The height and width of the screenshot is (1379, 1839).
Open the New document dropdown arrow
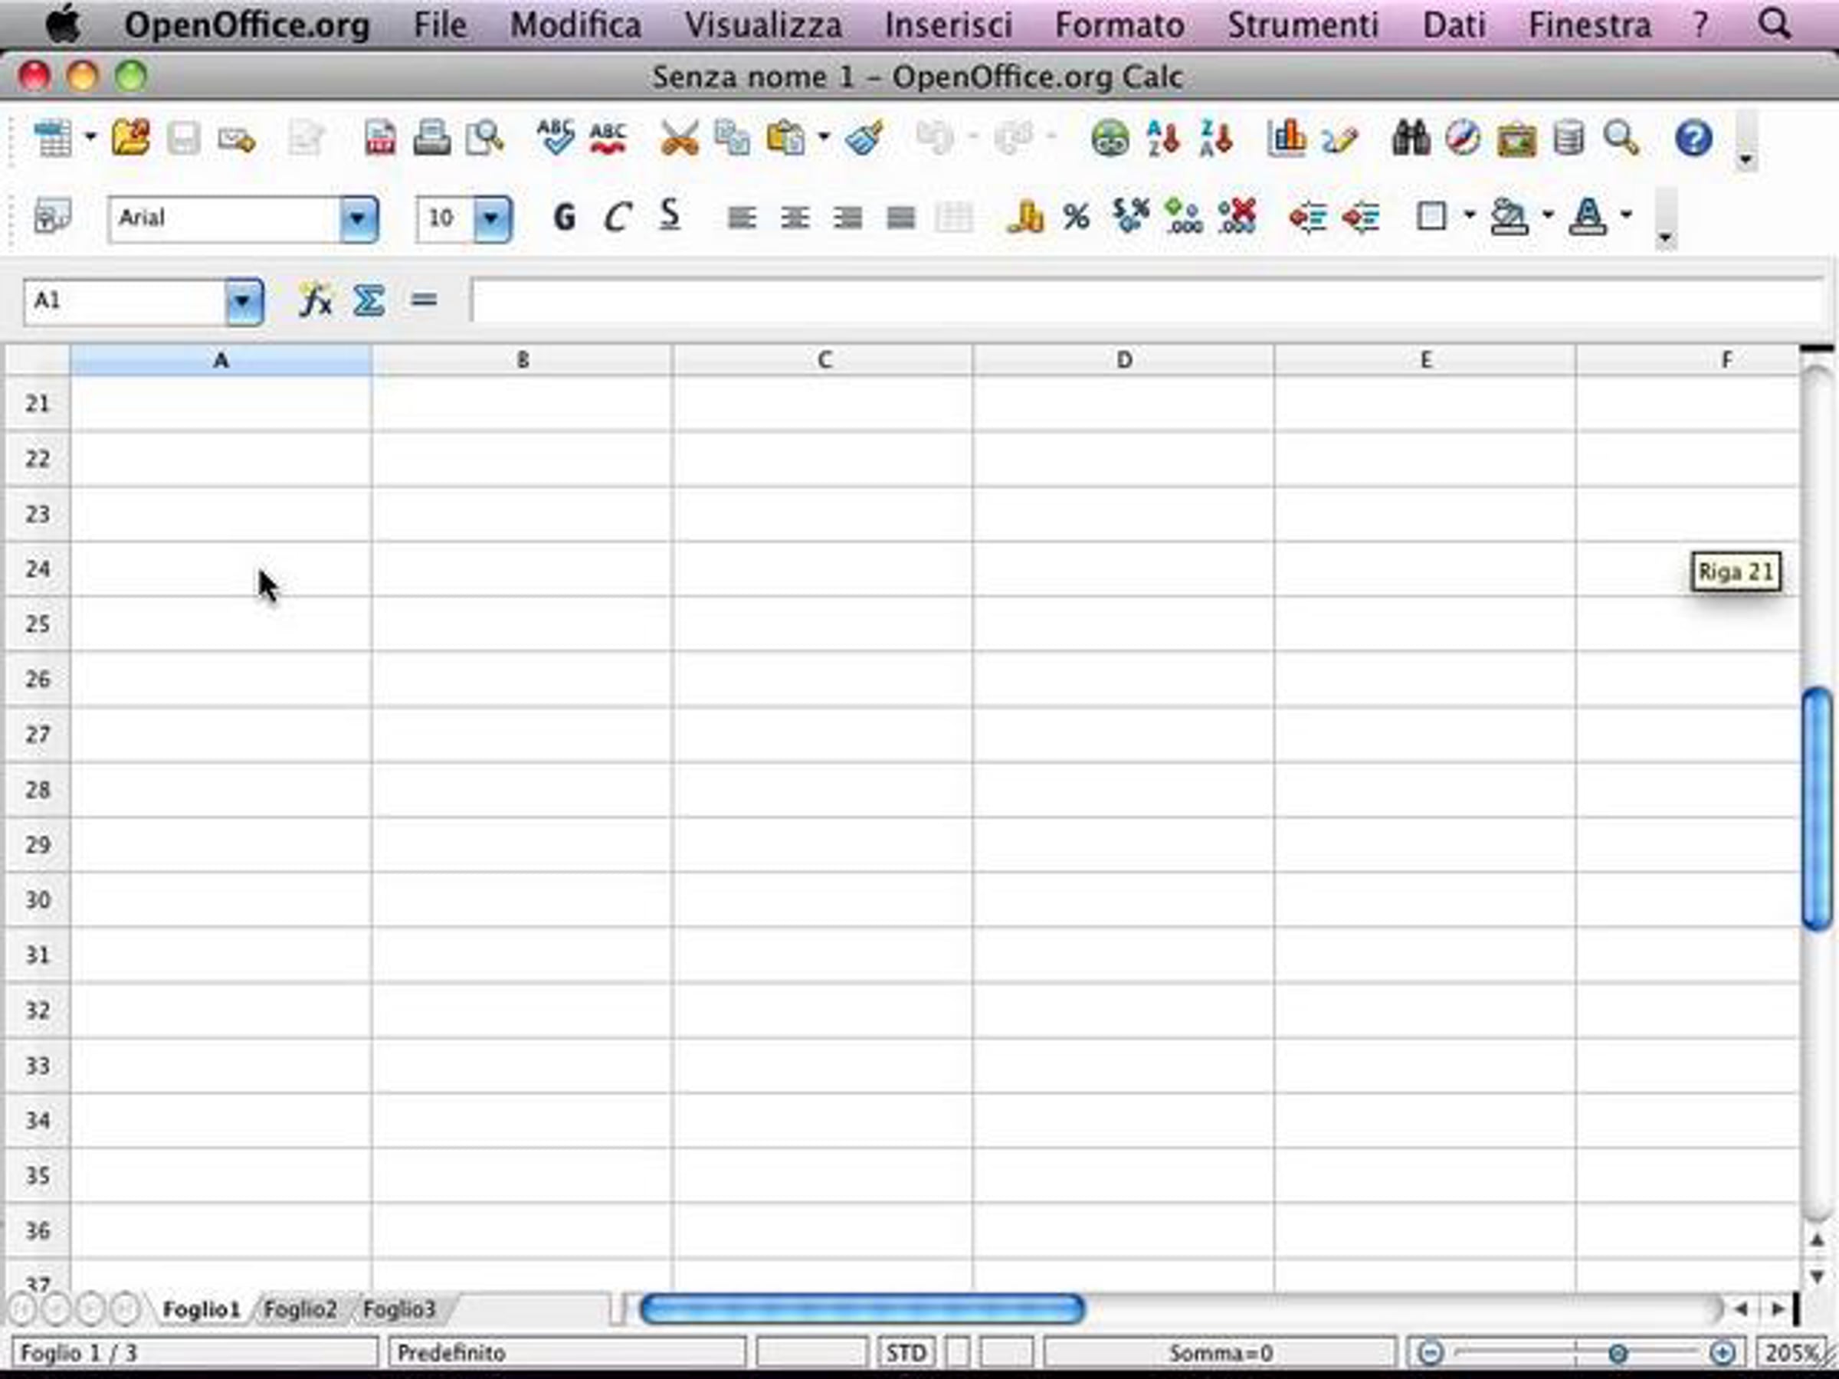pos(90,138)
